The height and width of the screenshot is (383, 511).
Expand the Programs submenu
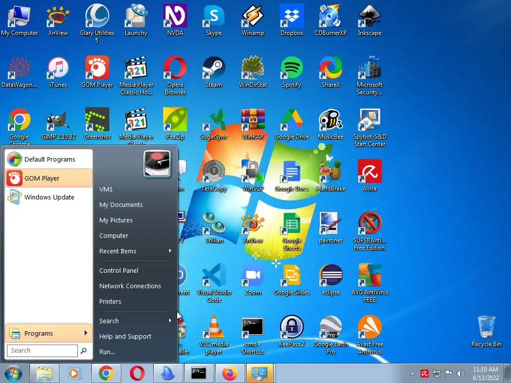point(49,333)
